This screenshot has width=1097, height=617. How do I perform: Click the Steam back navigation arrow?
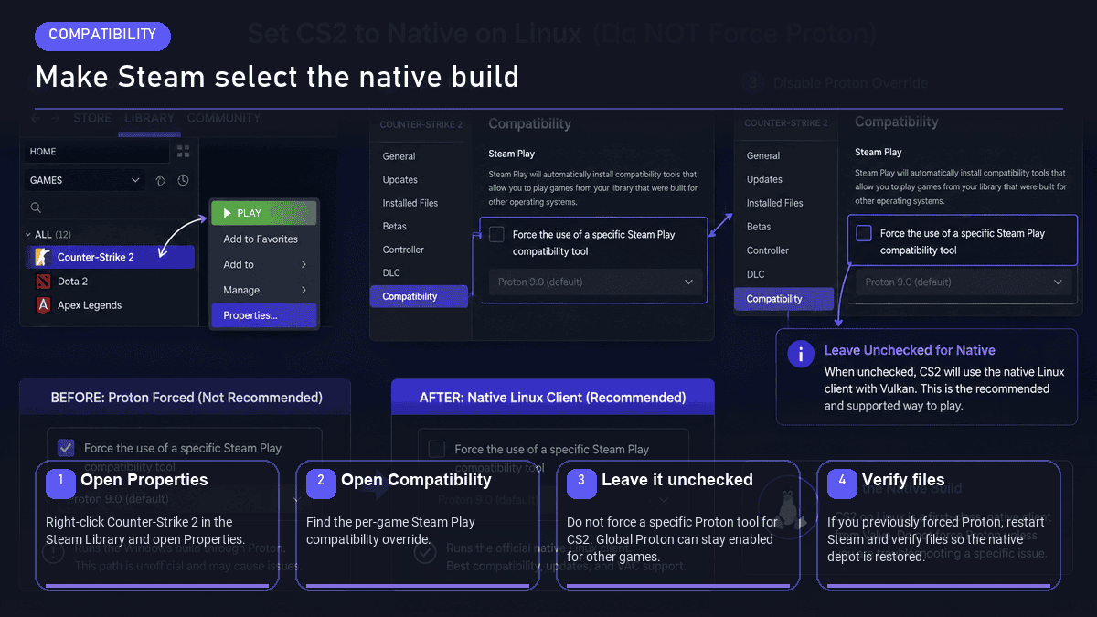point(36,119)
